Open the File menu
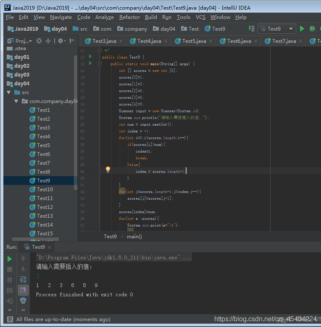This screenshot has height=327, width=321. tap(10, 17)
